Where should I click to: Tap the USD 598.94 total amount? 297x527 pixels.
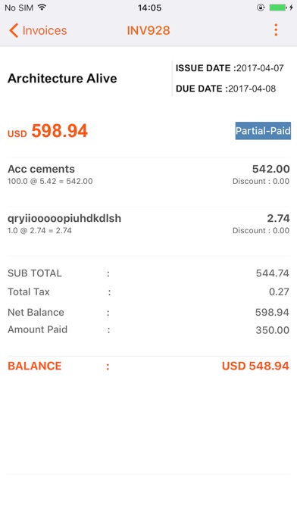[48, 131]
